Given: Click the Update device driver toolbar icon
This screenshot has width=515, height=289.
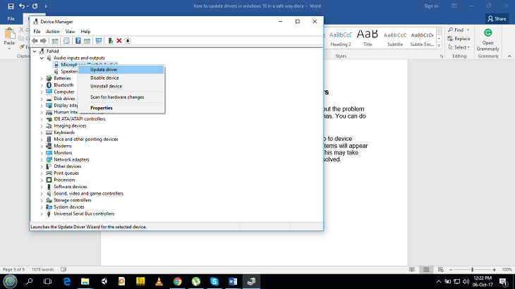Looking at the screenshot, I should [x=110, y=41].
